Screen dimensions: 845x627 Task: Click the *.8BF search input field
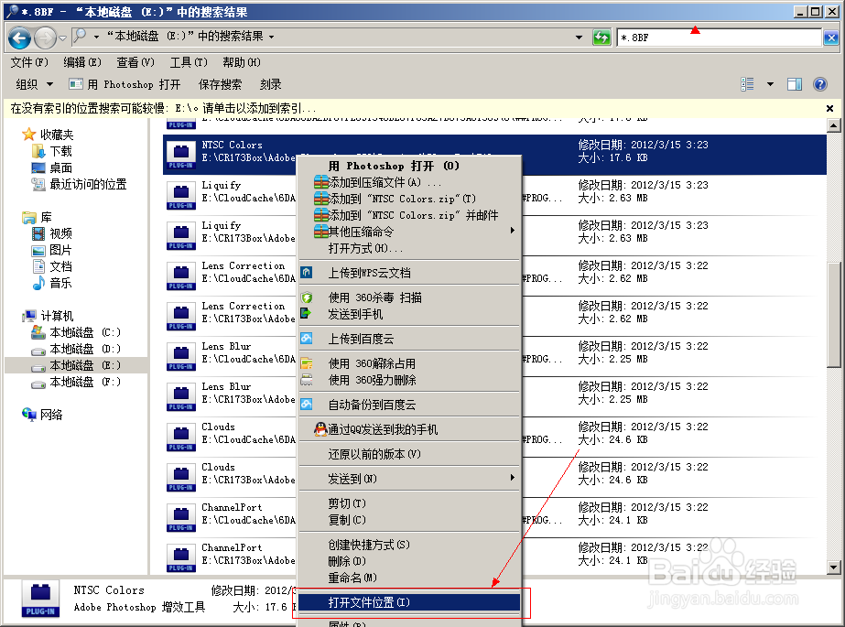(x=719, y=38)
